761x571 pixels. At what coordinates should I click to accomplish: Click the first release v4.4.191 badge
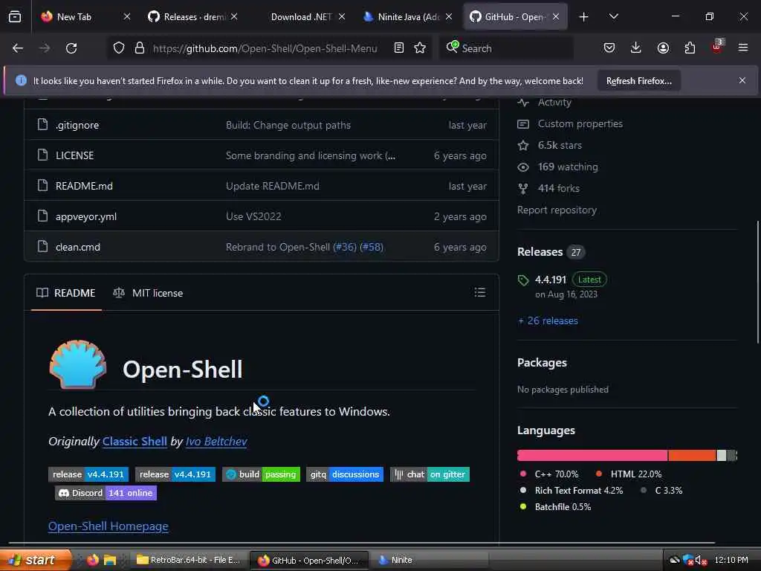coord(88,474)
